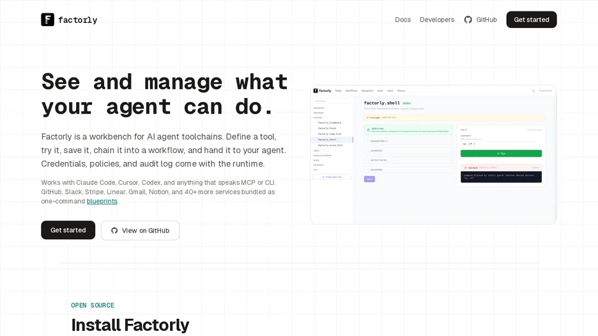Click the filter tools field in the preview
The width and height of the screenshot is (598, 336).
[x=332, y=101]
